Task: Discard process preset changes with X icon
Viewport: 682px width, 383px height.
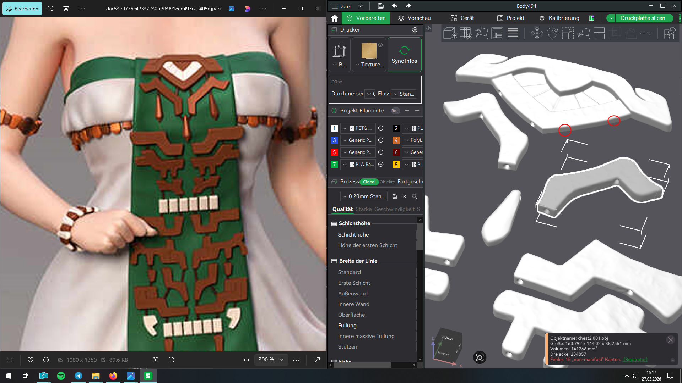Action: pyautogui.click(x=405, y=196)
